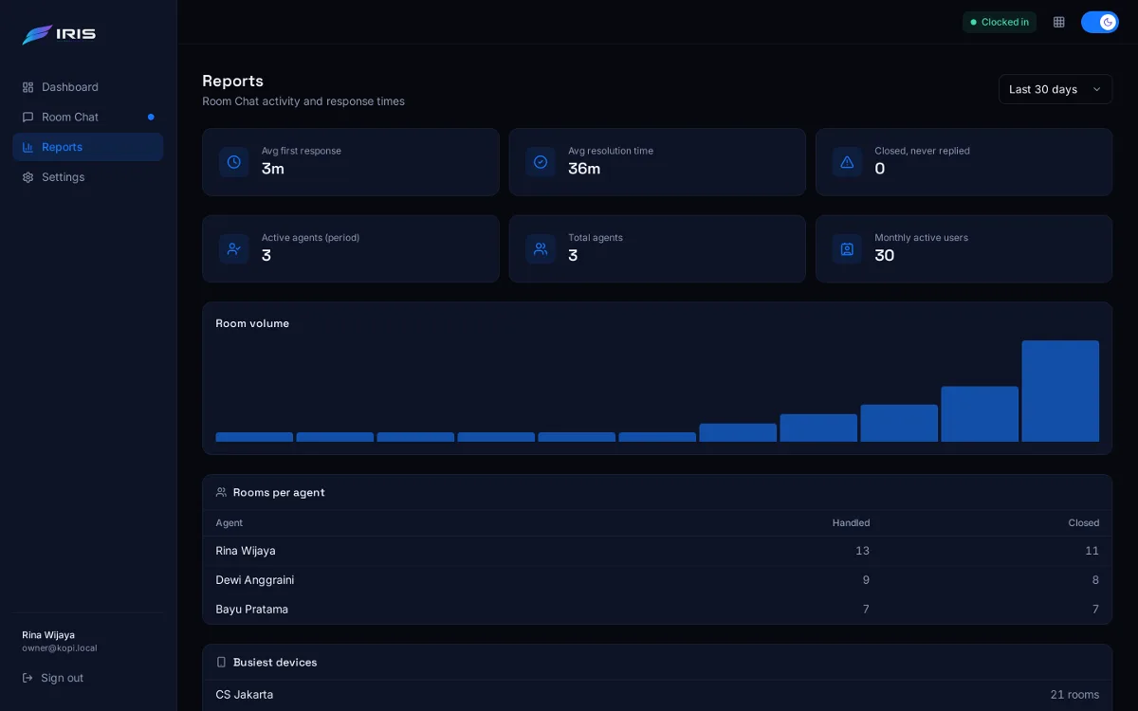Open the Last 30 days dropdown
The image size is (1138, 711).
click(x=1055, y=89)
